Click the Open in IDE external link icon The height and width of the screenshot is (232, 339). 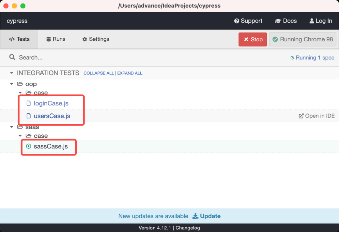(301, 116)
